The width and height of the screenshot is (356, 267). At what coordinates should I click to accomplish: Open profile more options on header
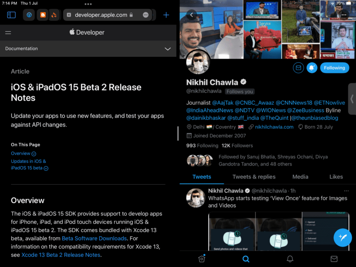[344, 15]
